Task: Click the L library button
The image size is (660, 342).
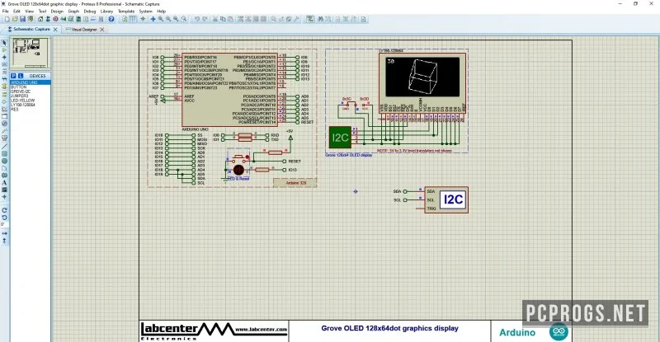Action: click(21, 76)
